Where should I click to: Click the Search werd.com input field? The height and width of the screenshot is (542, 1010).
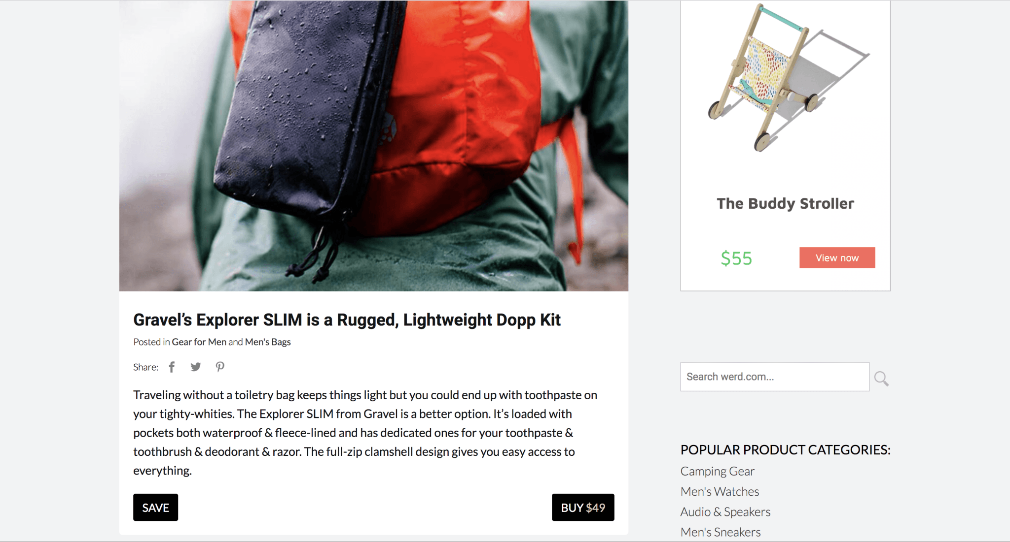pyautogui.click(x=775, y=377)
